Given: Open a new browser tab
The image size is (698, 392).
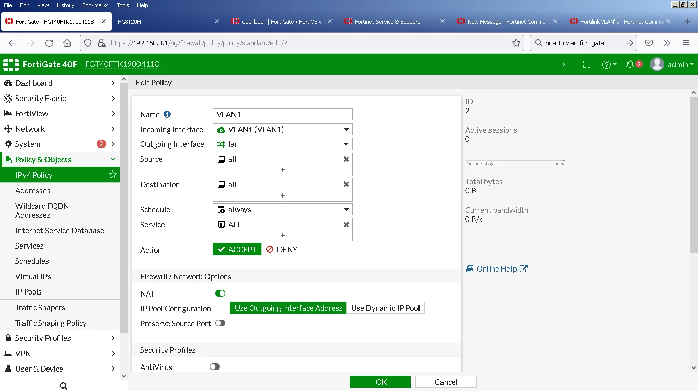Looking at the screenshot, I should (688, 22).
